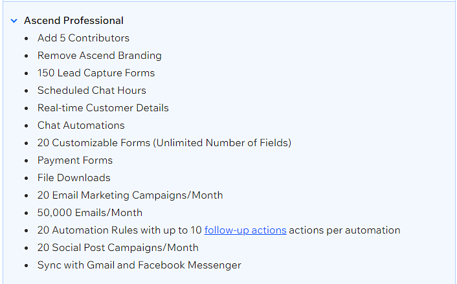Viewport: 457px width, 284px height.
Task: Select 20 Email Marketing Campaigns/Month text
Action: coord(130,195)
